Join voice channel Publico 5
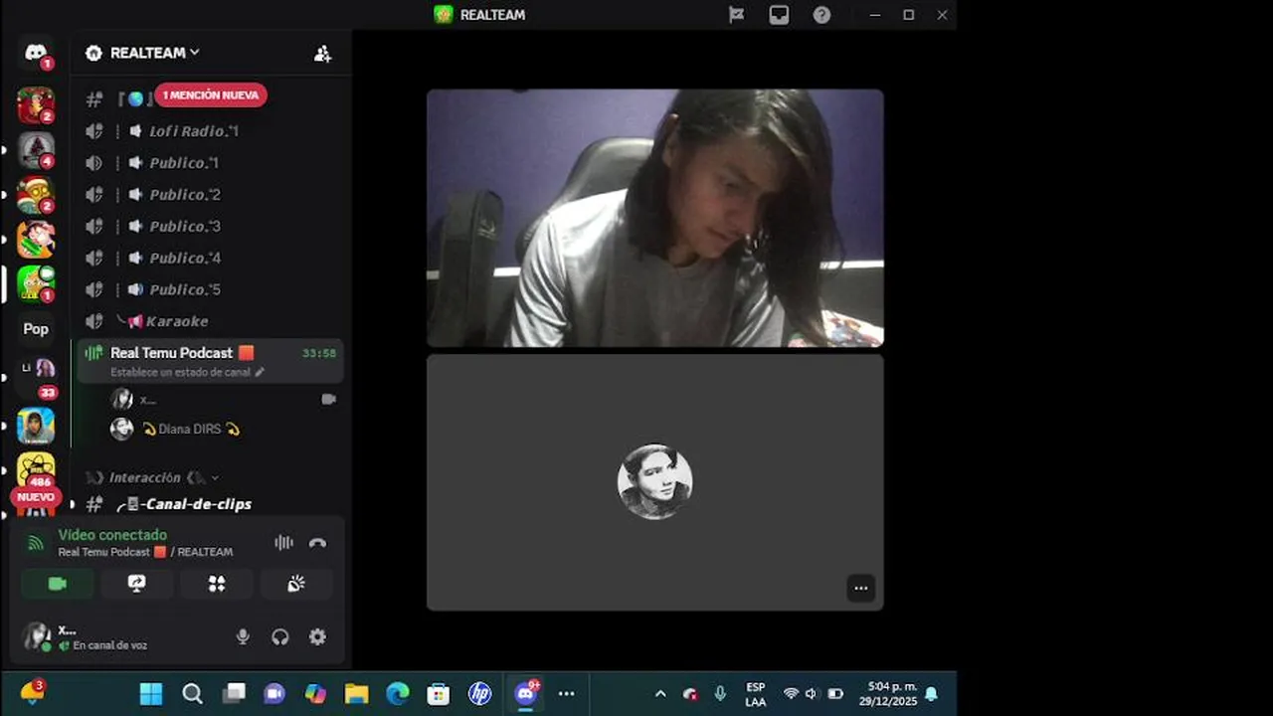This screenshot has width=1273, height=716. (x=212, y=290)
